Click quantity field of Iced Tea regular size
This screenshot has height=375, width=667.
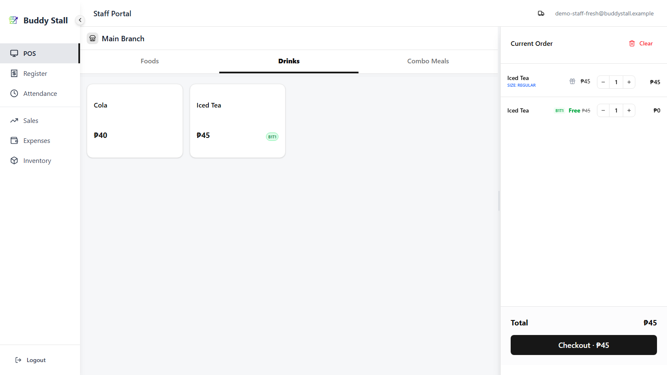click(x=616, y=82)
